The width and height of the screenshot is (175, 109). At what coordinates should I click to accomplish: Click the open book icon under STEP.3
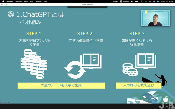coord(145,61)
